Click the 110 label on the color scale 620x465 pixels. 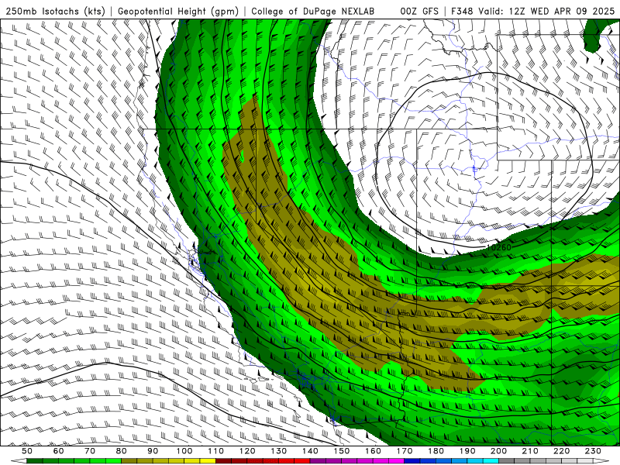(216, 451)
